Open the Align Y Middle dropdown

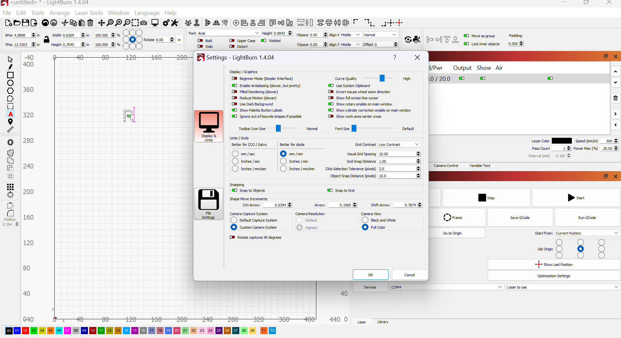tap(351, 45)
